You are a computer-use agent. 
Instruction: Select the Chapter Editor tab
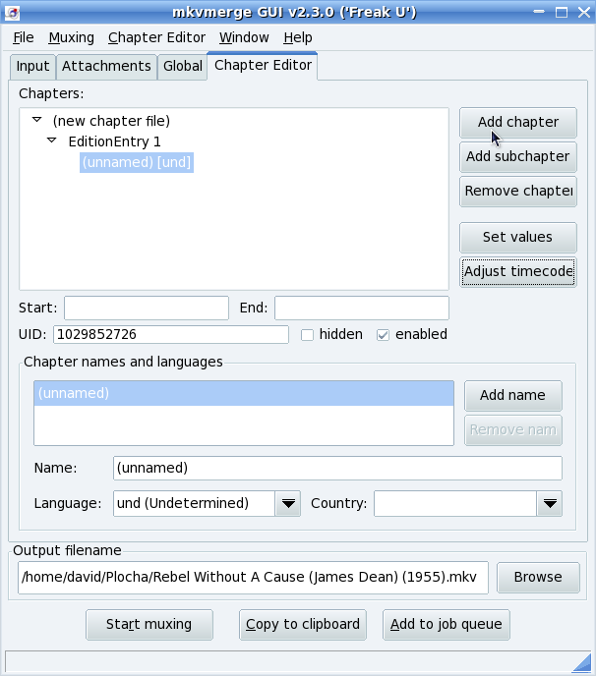pyautogui.click(x=263, y=66)
